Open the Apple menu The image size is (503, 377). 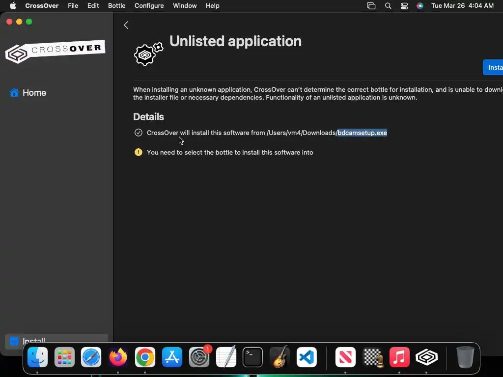pos(13,6)
